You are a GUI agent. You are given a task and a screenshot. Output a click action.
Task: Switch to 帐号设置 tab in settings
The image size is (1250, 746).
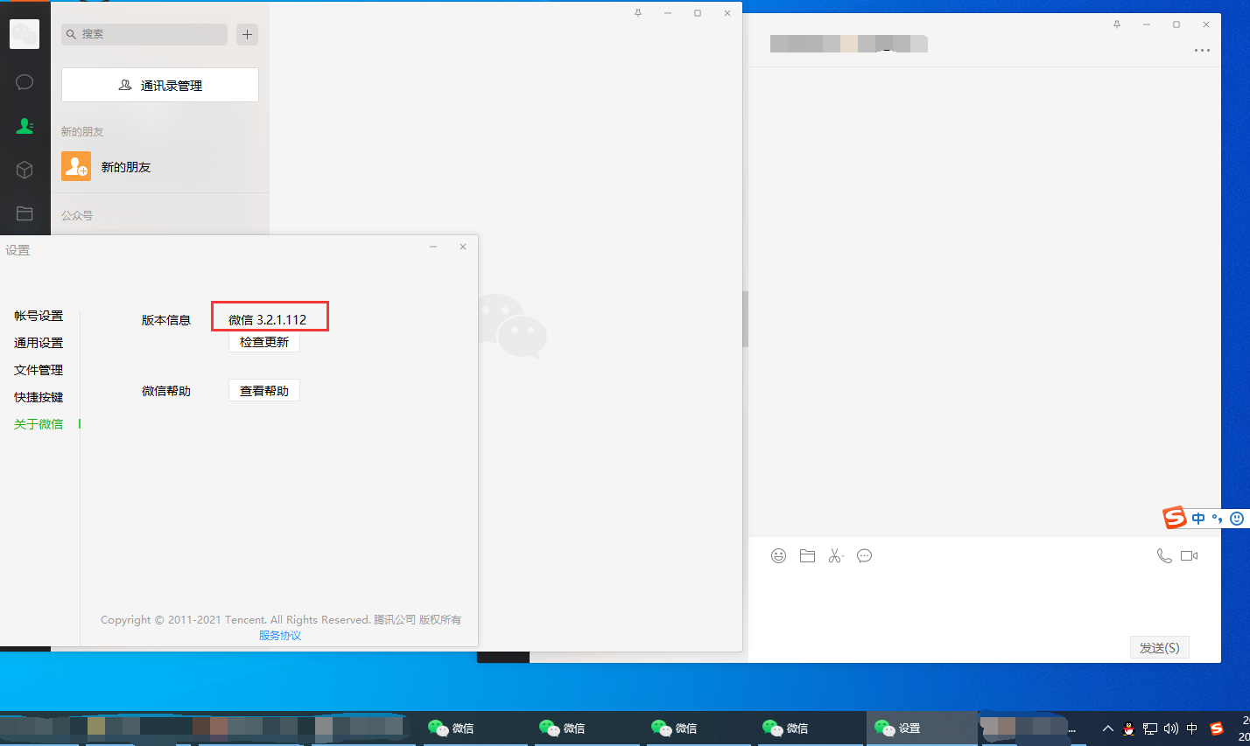(39, 316)
